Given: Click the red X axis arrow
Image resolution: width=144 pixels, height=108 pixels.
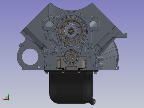Looking at the screenshot, I should pos(6,100).
